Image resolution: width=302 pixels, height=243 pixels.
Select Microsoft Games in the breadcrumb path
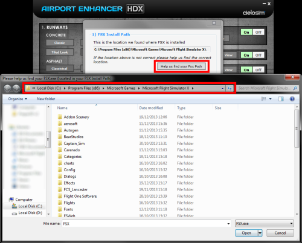pyautogui.click(x=121, y=88)
